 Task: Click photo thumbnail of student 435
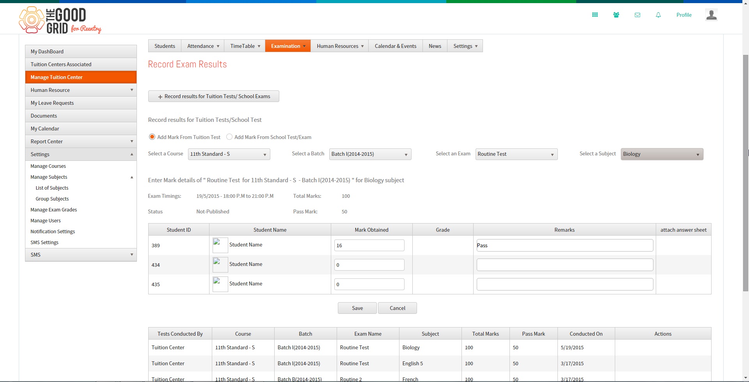220,284
